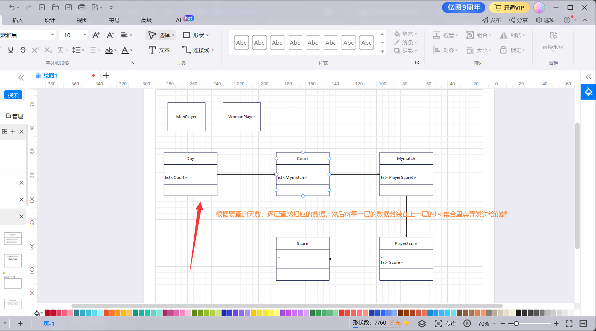This screenshot has height=331, width=596.
Task: Click the 管理 manage button
Action: (14, 116)
